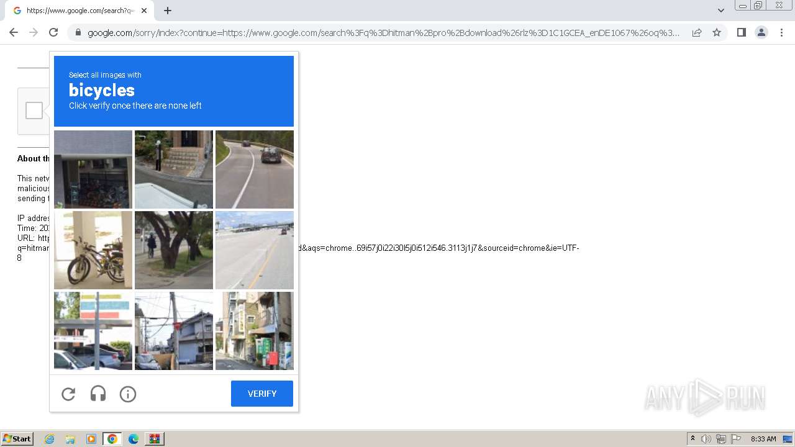The width and height of the screenshot is (795, 447).
Task: Select the tile with pole and parked cars
Action: coord(93,331)
